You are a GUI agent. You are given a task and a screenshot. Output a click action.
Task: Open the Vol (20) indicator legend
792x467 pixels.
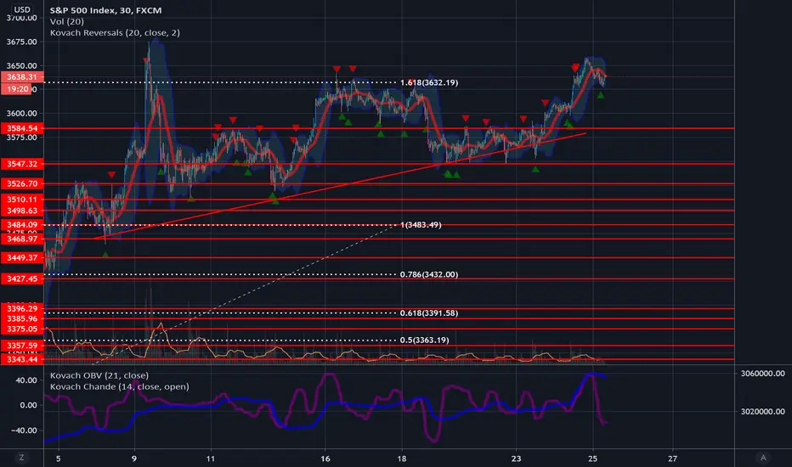coord(66,21)
